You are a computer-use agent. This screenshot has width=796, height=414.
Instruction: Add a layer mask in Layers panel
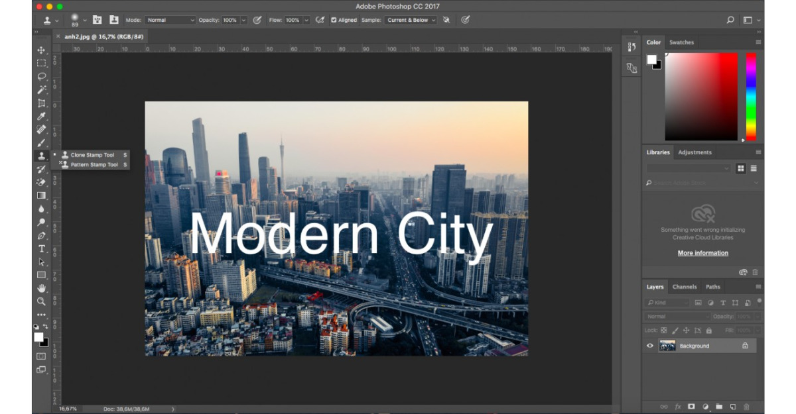691,406
